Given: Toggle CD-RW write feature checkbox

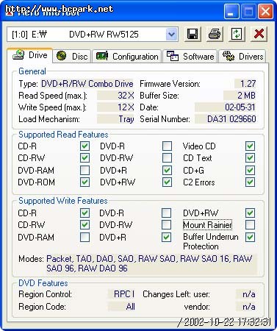Looking at the screenshot, I should 84,224.
